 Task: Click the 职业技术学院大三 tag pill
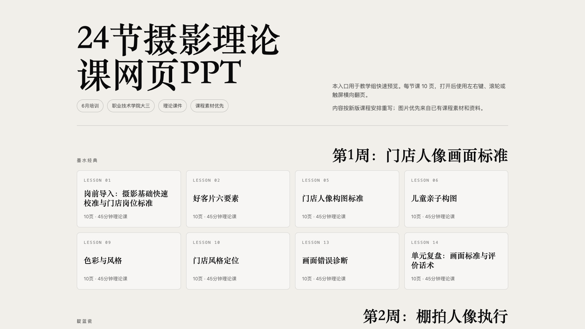131,106
